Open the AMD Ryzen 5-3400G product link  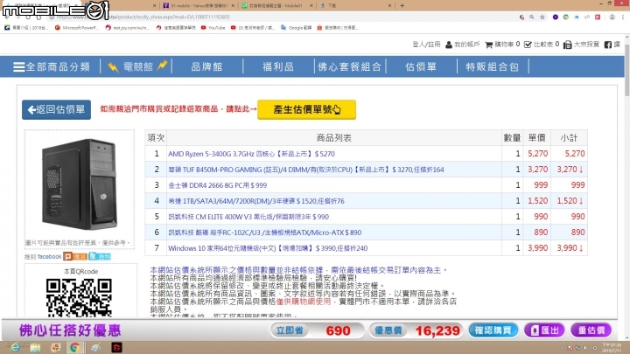251,154
